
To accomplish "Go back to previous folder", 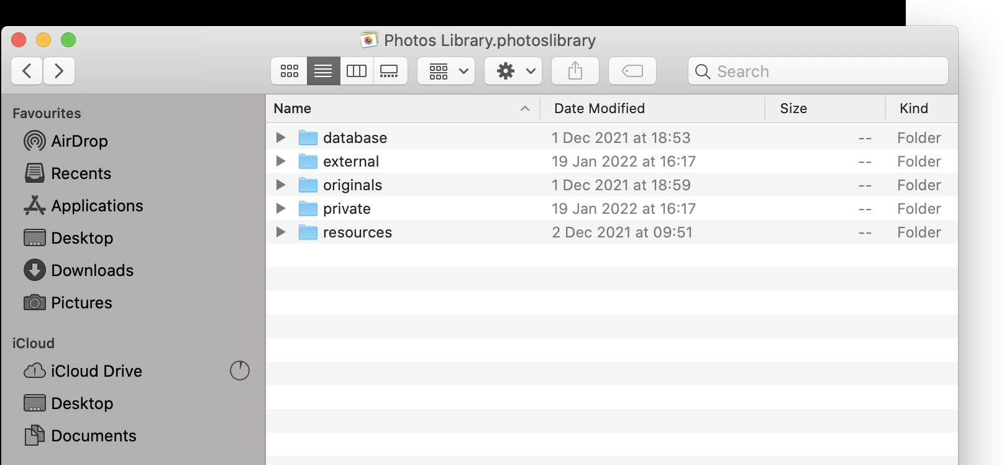I will [27, 71].
